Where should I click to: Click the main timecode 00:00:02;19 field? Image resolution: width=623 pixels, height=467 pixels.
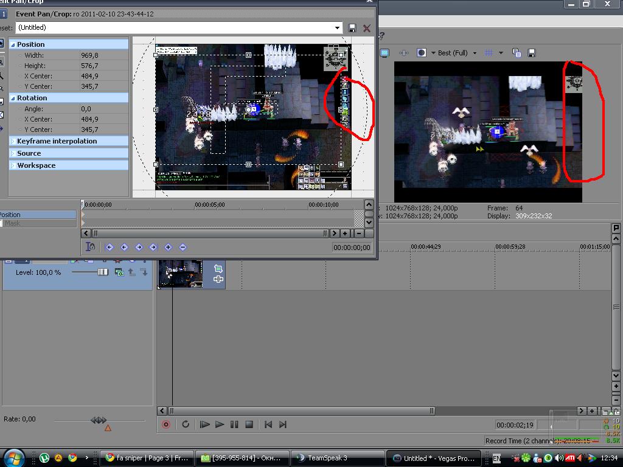(x=515, y=425)
